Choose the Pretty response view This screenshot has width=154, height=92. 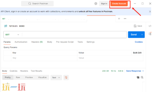8,77
